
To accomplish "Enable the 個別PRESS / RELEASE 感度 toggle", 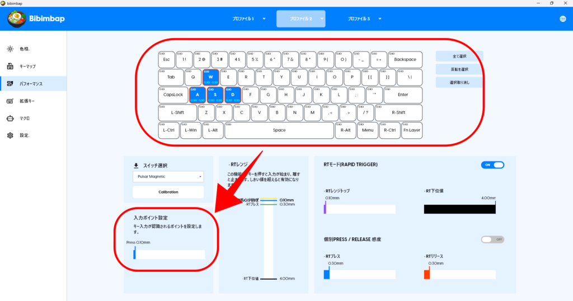I will point(492,239).
